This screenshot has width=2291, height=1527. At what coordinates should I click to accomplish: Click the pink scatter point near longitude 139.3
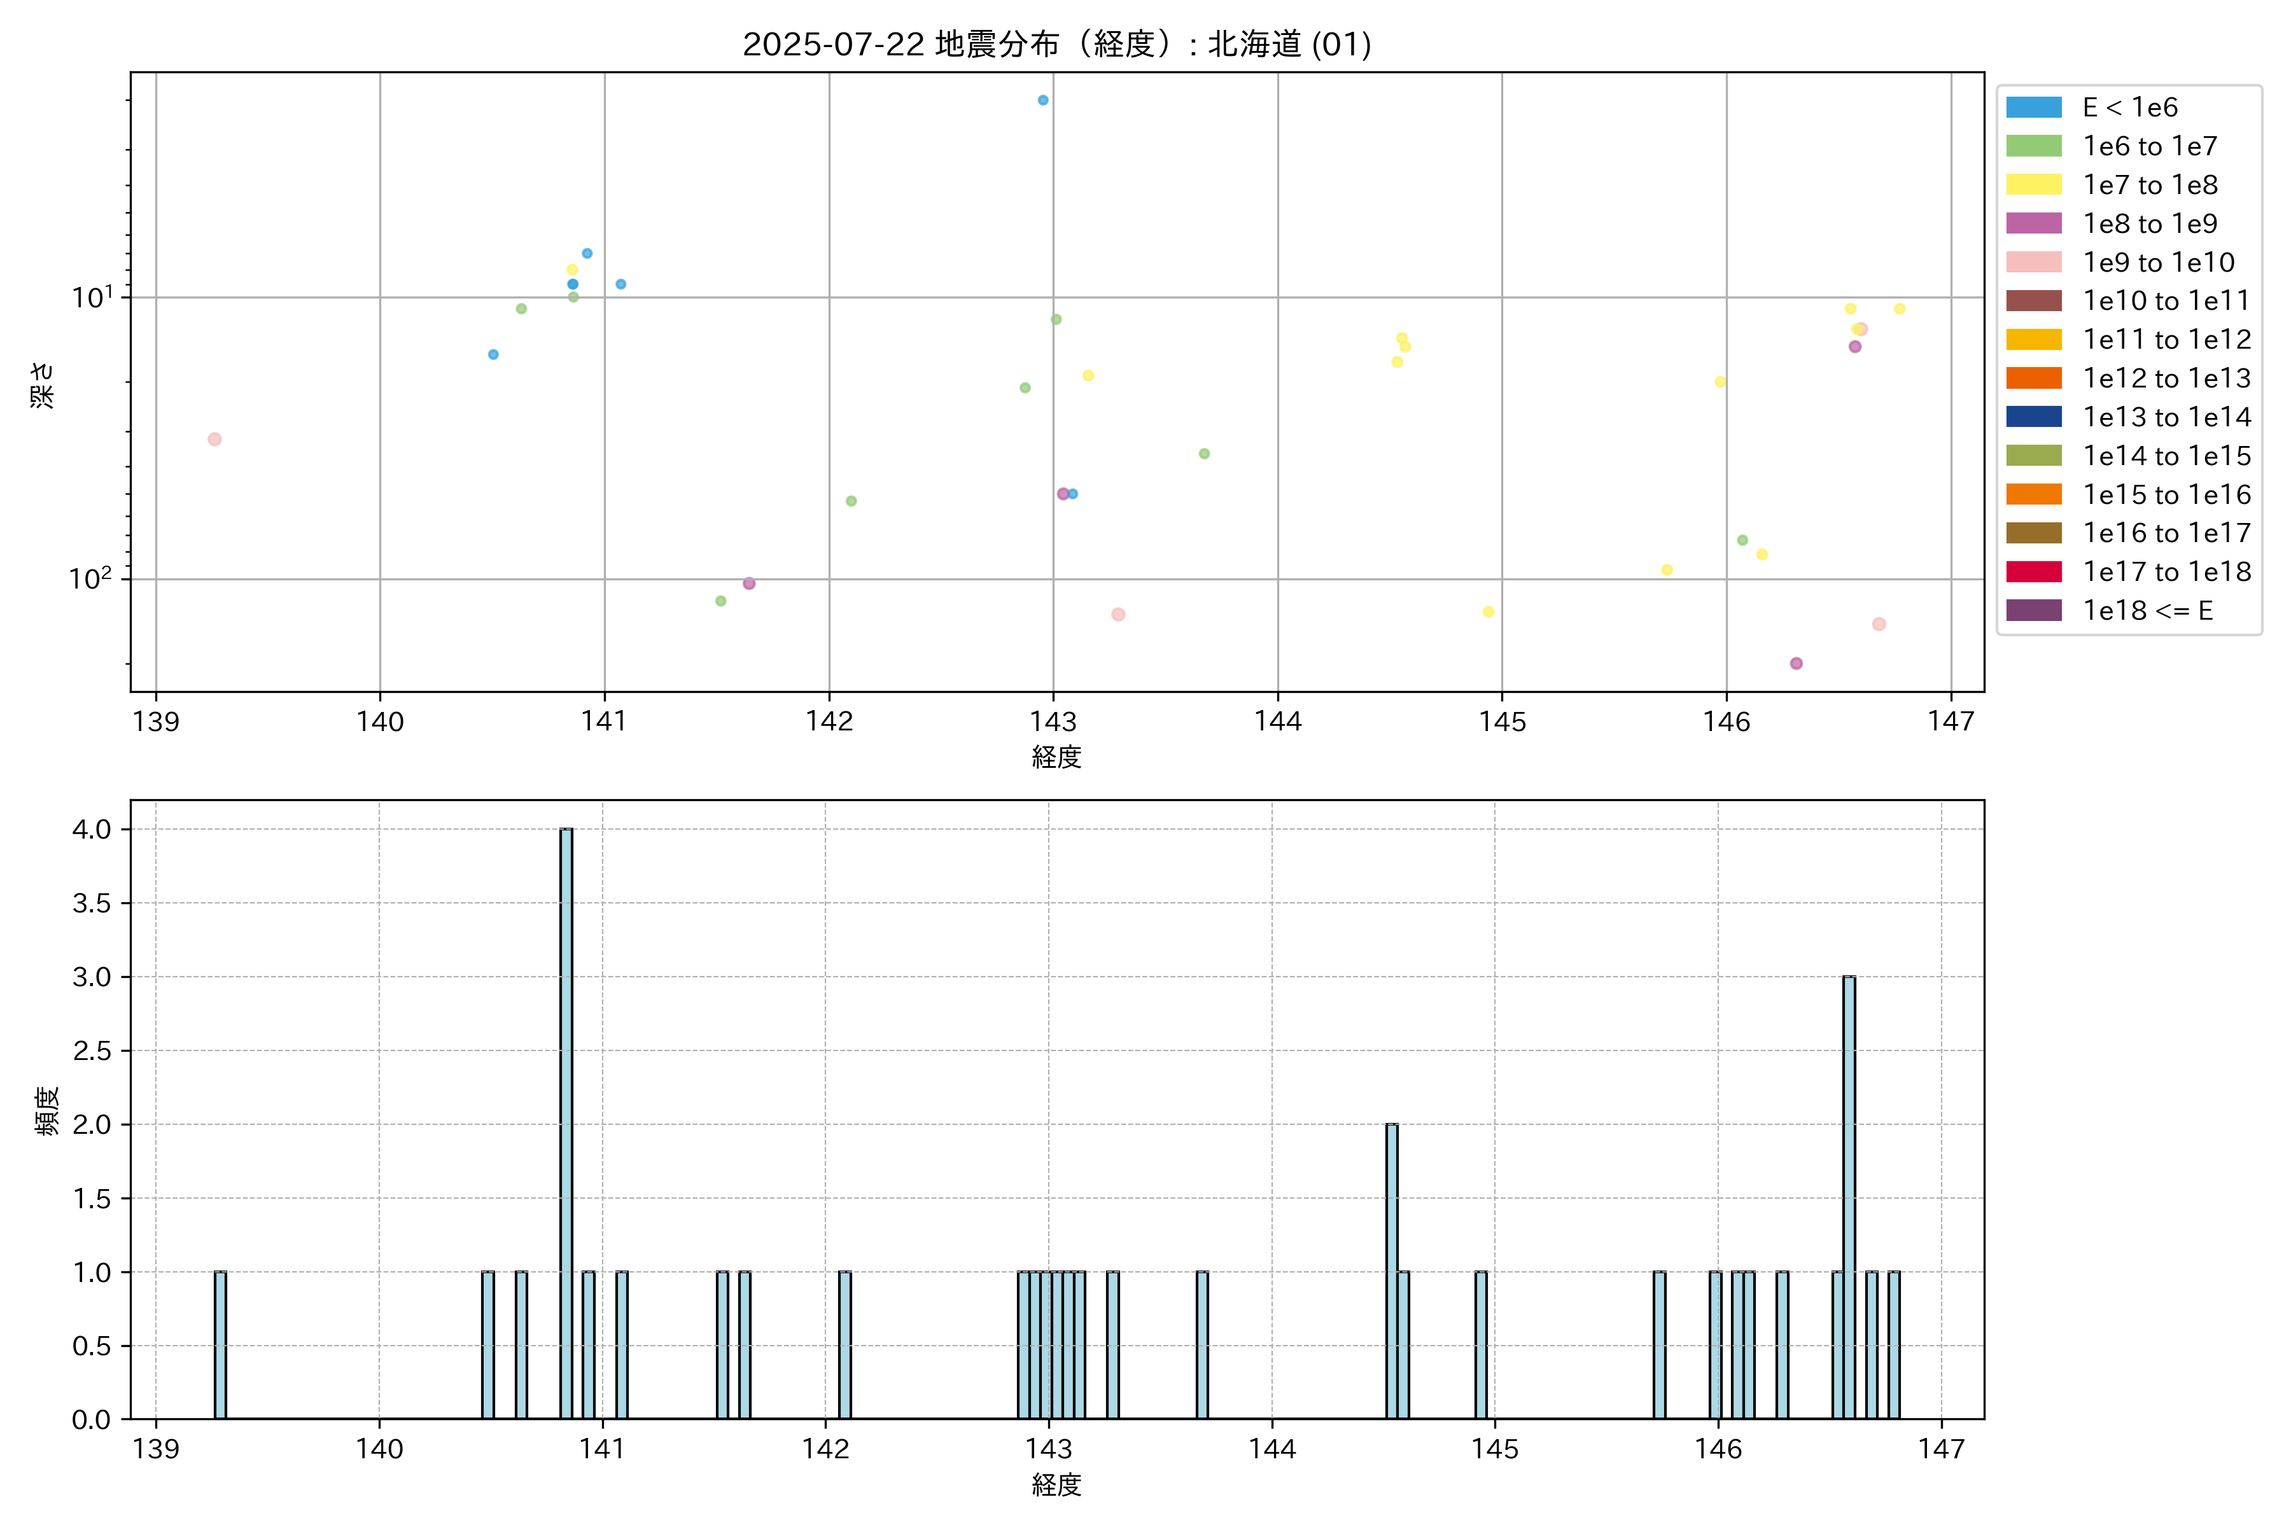click(214, 439)
